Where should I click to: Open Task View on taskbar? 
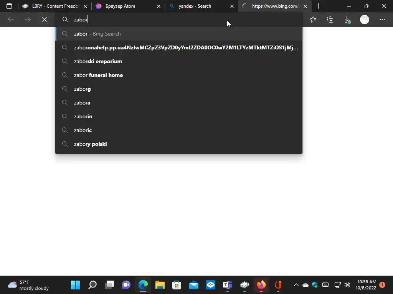click(109, 285)
